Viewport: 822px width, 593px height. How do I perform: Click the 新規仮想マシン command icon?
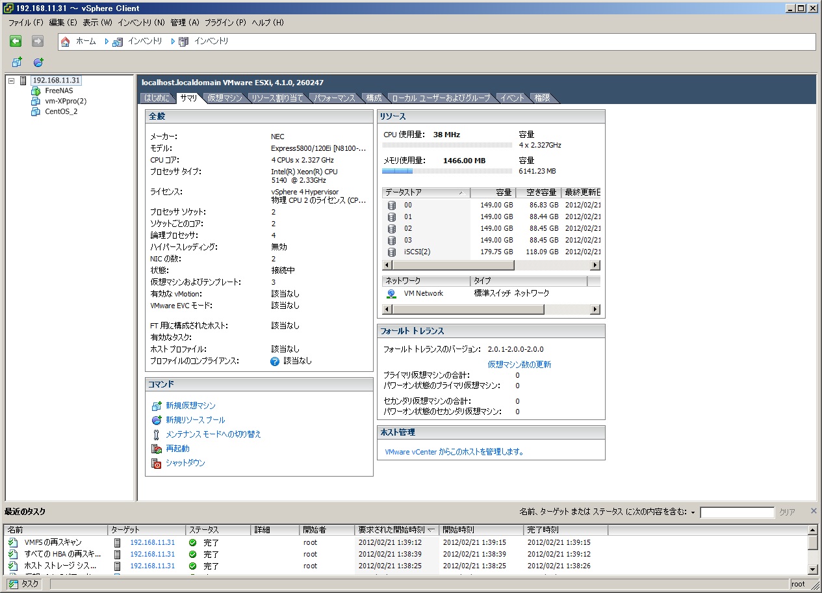click(156, 406)
